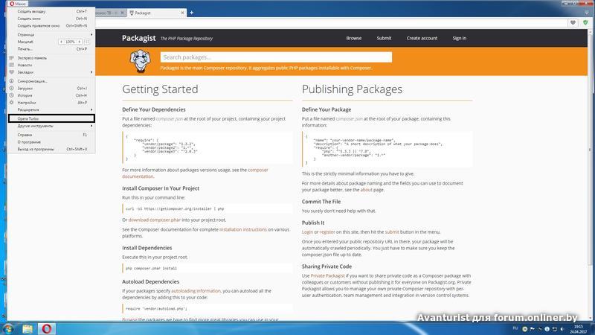Image resolution: width=595 pixels, height=335 pixels.
Task: Close the Packagist tab
Action: pyautogui.click(x=182, y=13)
